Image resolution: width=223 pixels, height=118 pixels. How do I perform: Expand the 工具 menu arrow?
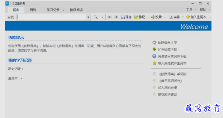pos(196,10)
